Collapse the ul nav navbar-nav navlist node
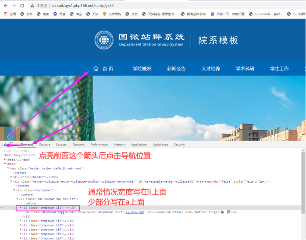This screenshot has height=240, width=306. coord(18,199)
